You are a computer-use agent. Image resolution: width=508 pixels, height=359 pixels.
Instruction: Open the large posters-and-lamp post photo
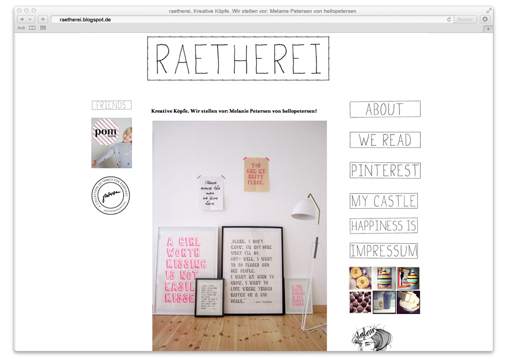coord(240,236)
